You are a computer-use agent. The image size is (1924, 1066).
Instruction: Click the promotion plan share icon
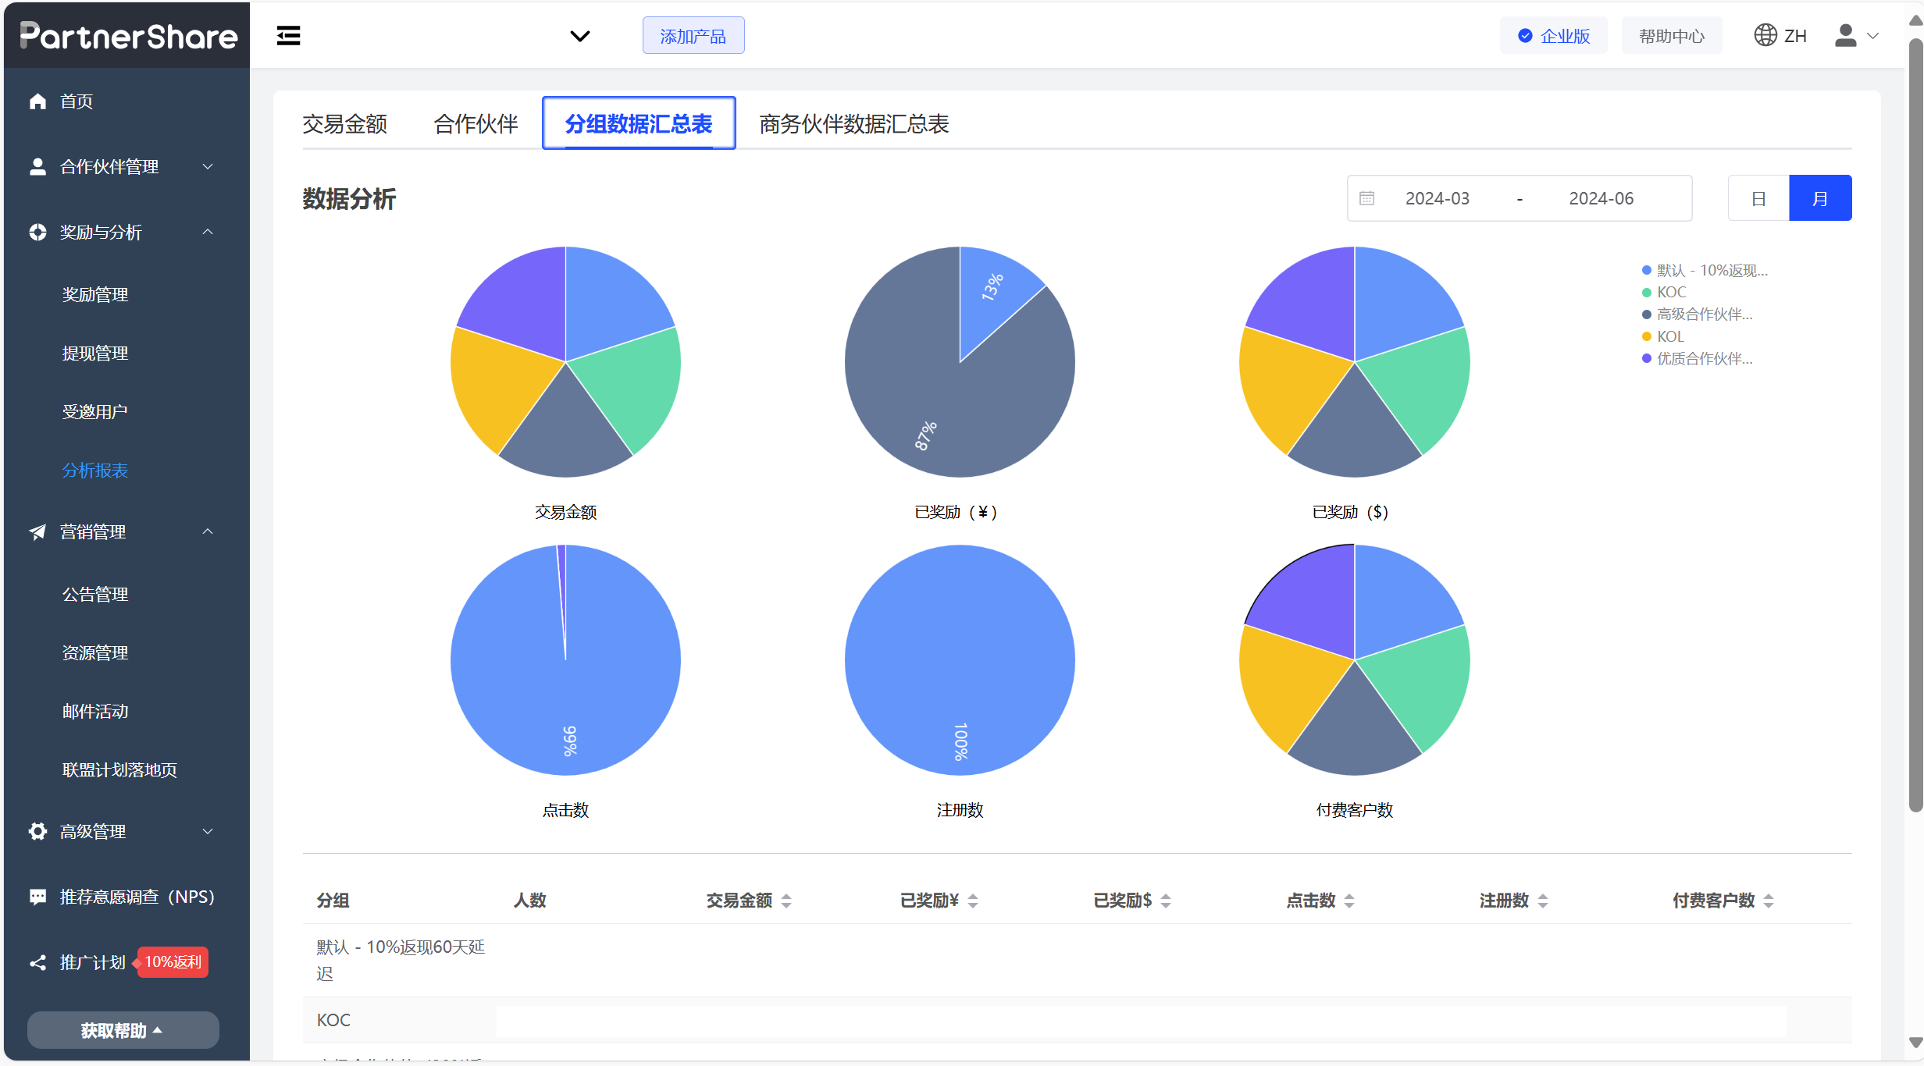point(37,962)
